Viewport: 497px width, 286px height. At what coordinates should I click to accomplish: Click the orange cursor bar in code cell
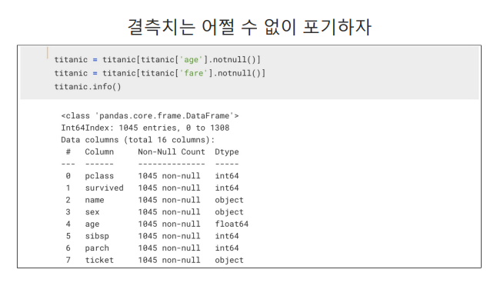click(x=48, y=53)
